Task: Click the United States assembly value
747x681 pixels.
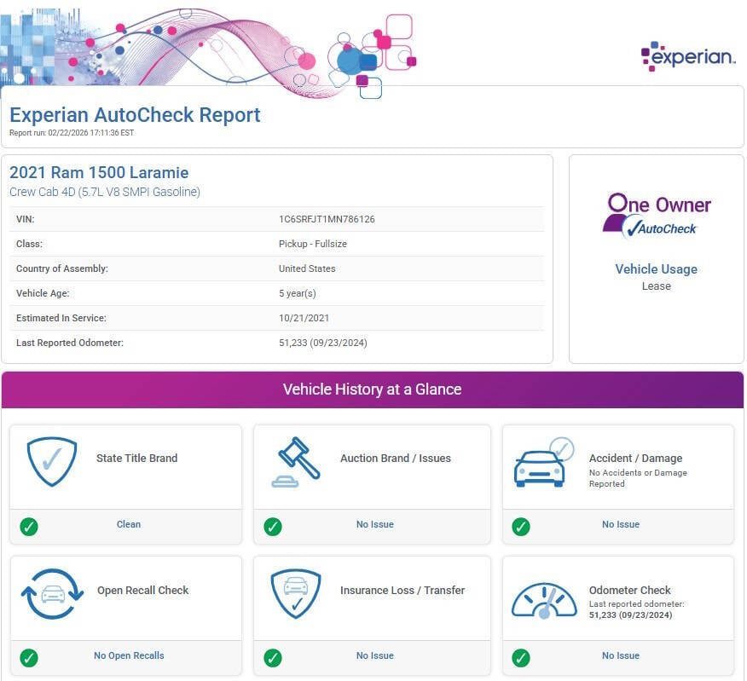Action: click(x=307, y=268)
